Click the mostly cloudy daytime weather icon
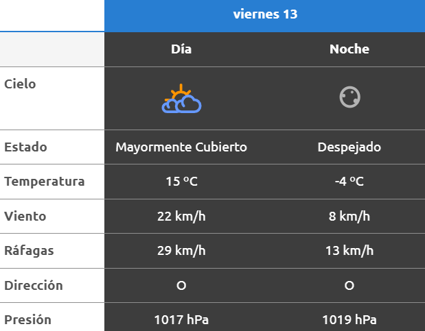 click(181, 99)
